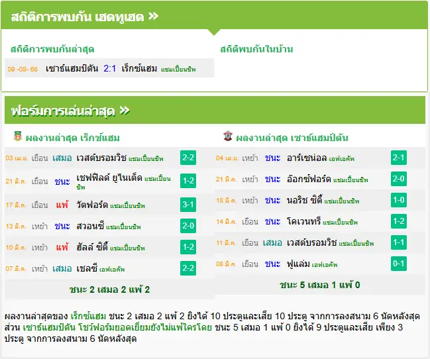Screen dimensions: 430x359
Task: Click the 03 เม.ย. date in Wrexham list
Action: point(17,158)
